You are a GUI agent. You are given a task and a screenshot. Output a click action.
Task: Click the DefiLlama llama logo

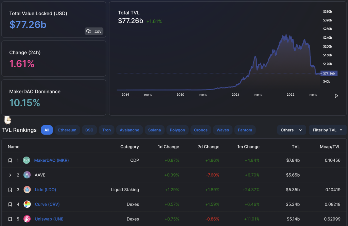pyautogui.click(x=7, y=120)
